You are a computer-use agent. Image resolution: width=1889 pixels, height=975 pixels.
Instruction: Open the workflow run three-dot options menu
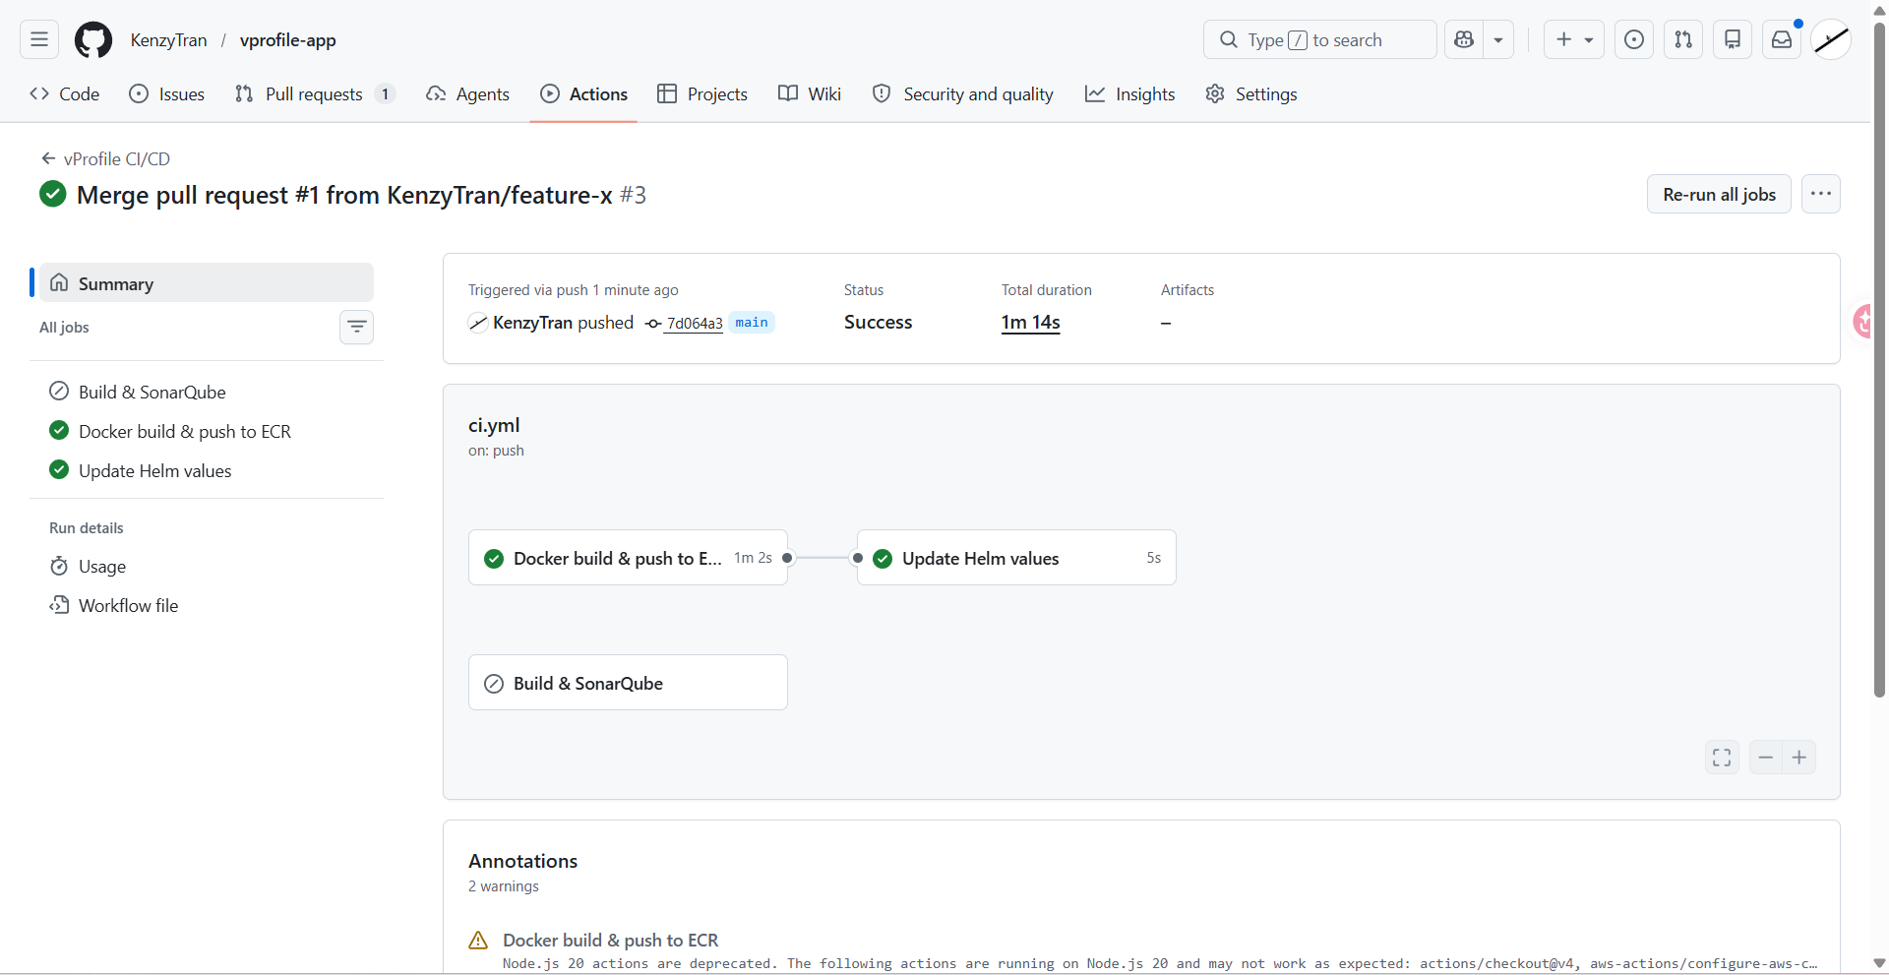tap(1821, 194)
